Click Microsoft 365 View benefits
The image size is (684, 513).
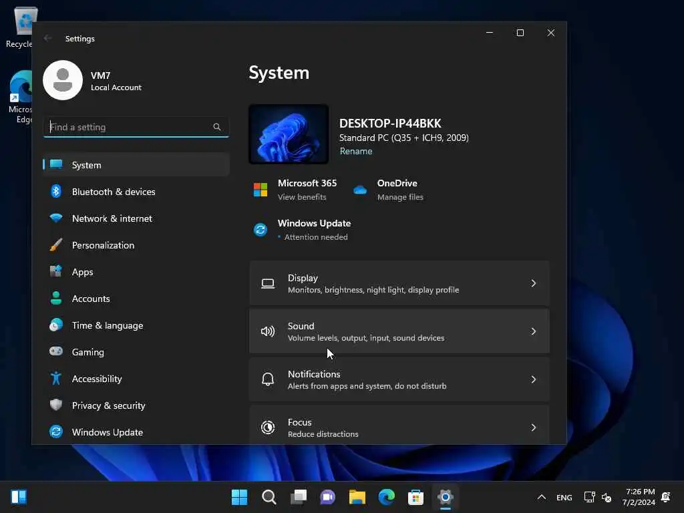[x=302, y=197]
